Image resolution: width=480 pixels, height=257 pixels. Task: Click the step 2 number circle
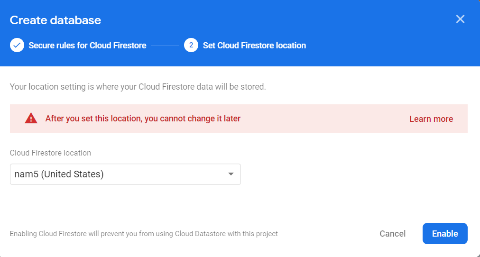tap(191, 46)
